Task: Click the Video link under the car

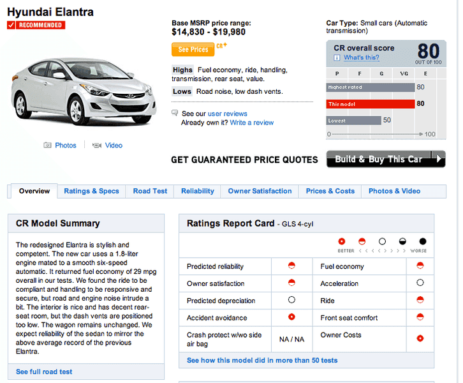Action: pos(114,146)
